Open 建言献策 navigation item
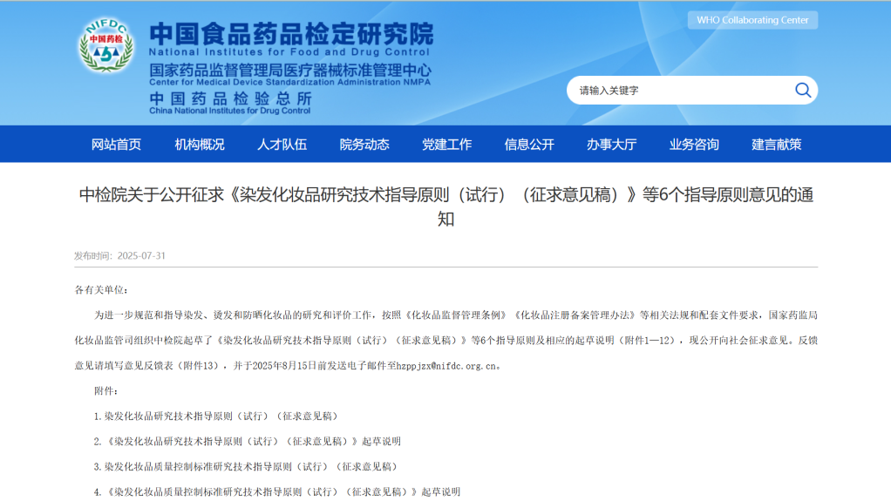This screenshot has height=501, width=891. pos(776,145)
